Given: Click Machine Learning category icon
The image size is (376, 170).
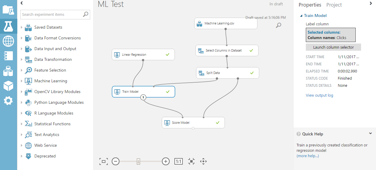Looking at the screenshot, I should pos(28,81).
